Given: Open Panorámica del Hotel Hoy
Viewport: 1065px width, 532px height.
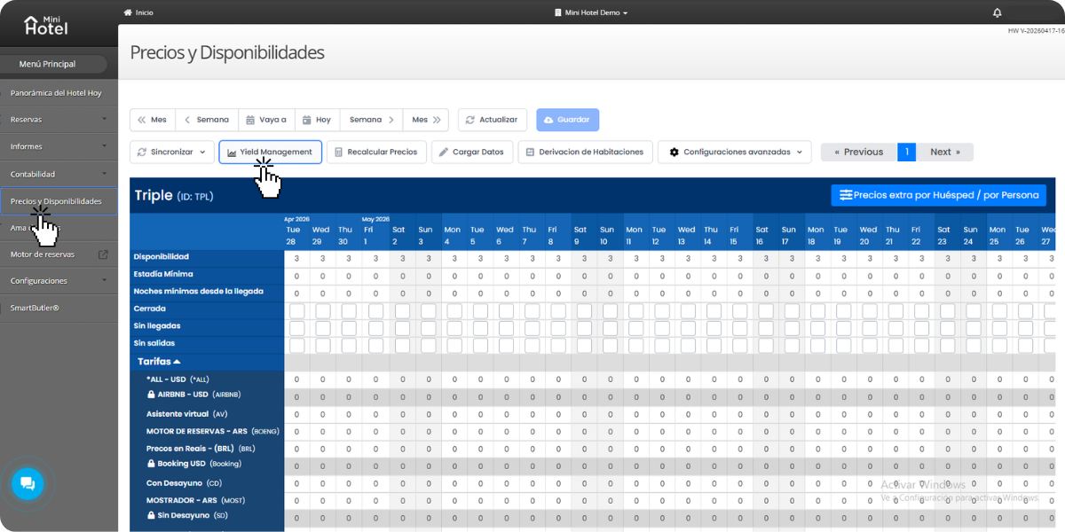Looking at the screenshot, I should point(59,93).
